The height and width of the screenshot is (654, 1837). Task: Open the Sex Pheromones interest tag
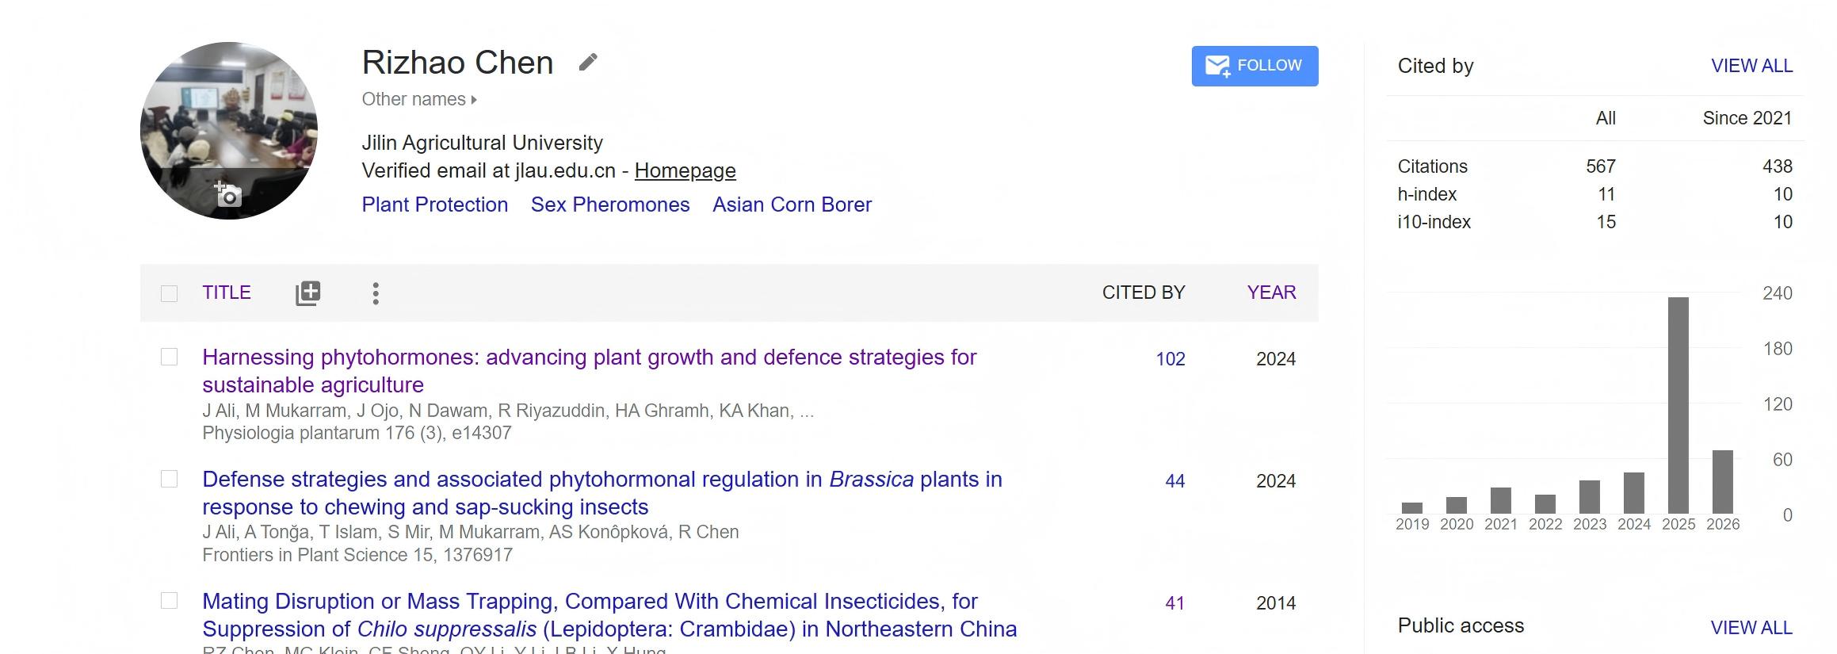point(610,205)
